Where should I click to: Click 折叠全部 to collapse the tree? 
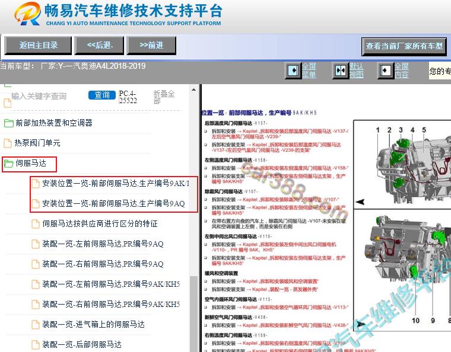click(164, 97)
